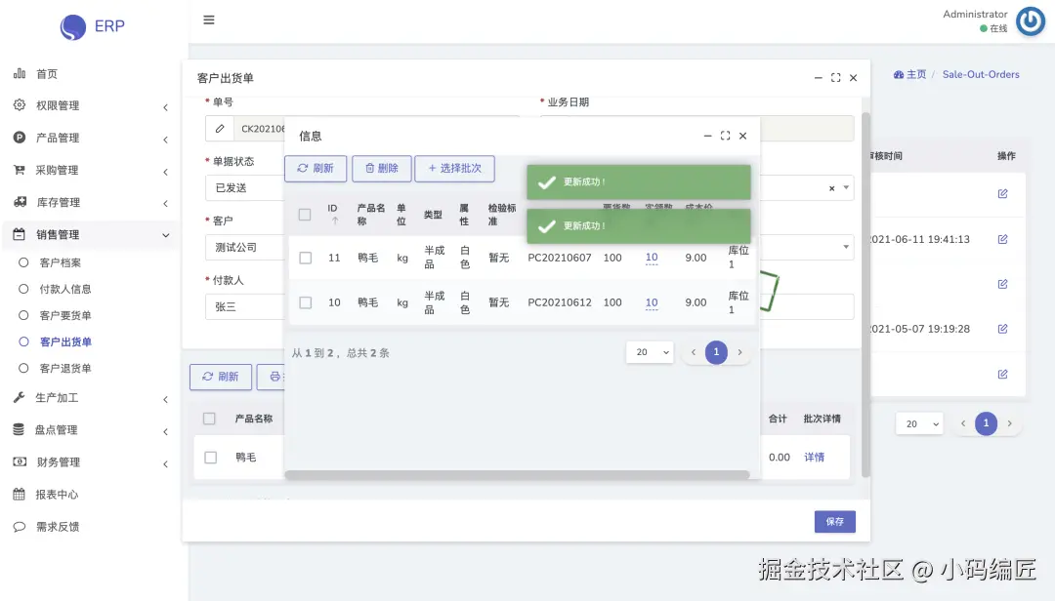Open 首页 home dashboard item
The image size is (1055, 601).
(x=47, y=73)
